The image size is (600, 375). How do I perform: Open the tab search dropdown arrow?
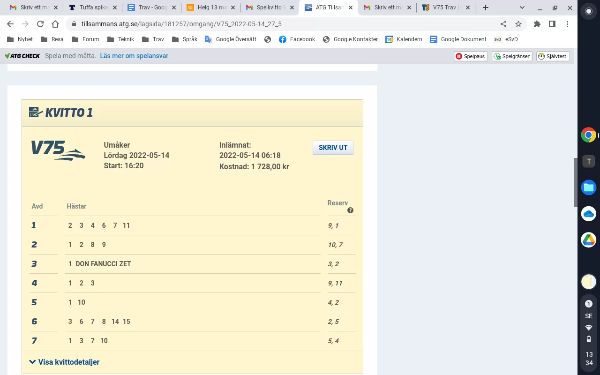(x=523, y=7)
